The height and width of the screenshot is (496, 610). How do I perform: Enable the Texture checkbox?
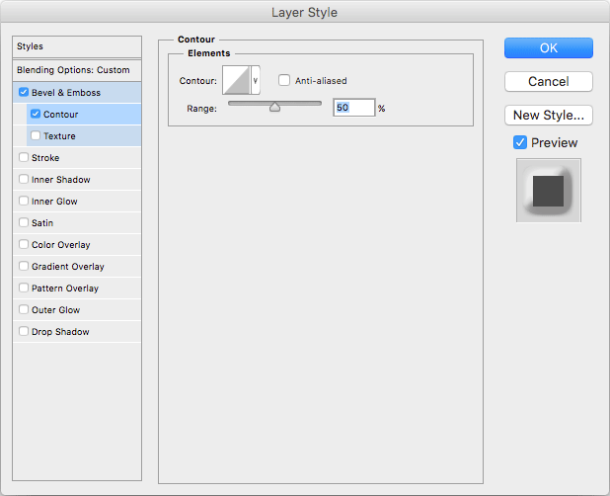pyautogui.click(x=36, y=135)
